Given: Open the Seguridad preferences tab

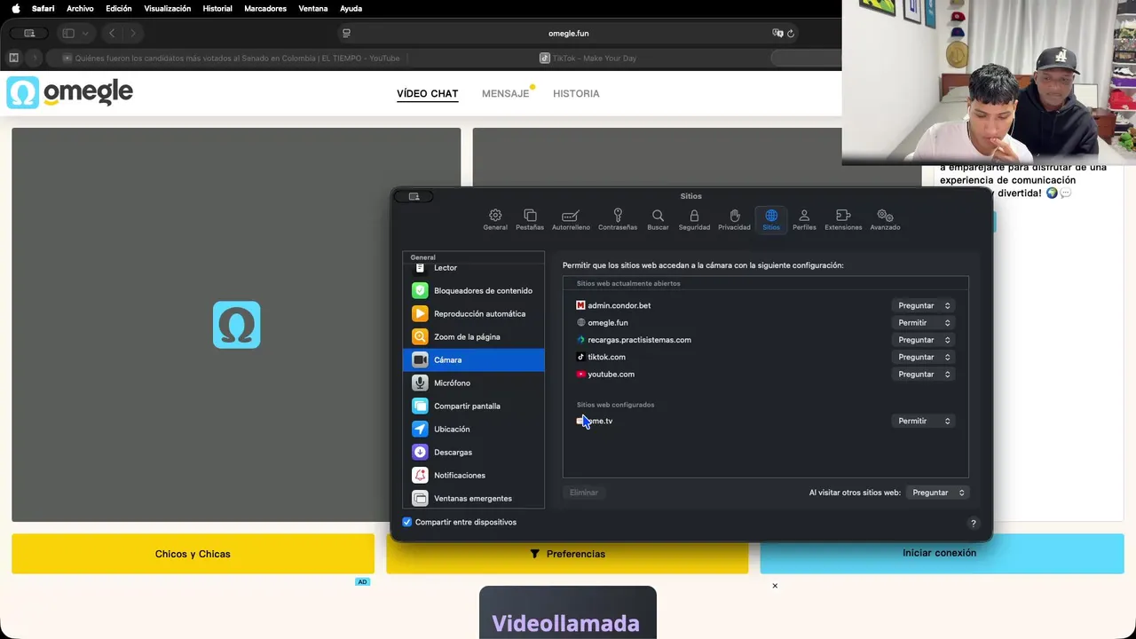Looking at the screenshot, I should pos(694,219).
